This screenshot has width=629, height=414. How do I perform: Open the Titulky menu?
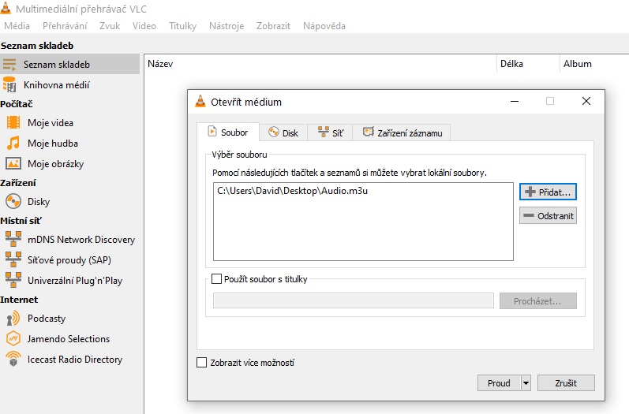183,26
